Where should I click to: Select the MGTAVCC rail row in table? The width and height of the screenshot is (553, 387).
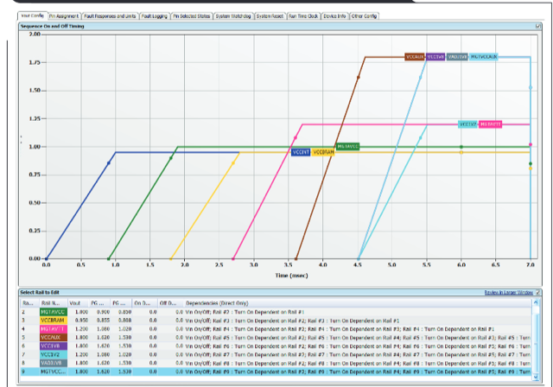(52, 311)
